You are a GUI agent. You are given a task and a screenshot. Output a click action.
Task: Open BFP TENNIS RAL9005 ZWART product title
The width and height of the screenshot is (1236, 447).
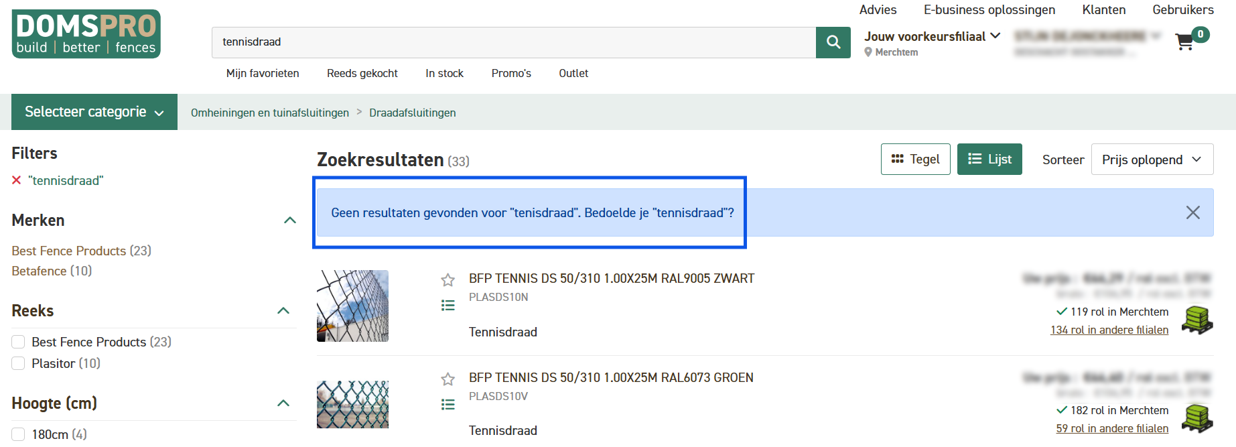click(612, 278)
